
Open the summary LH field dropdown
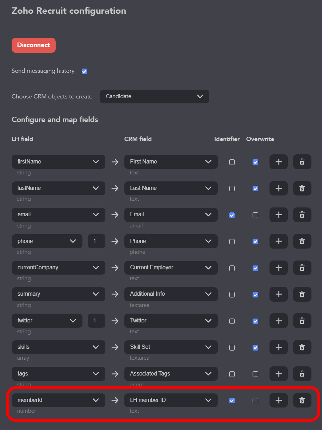[x=58, y=294]
